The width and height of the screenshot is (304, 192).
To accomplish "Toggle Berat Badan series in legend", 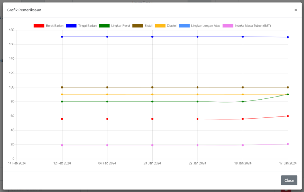I will tap(49, 26).
